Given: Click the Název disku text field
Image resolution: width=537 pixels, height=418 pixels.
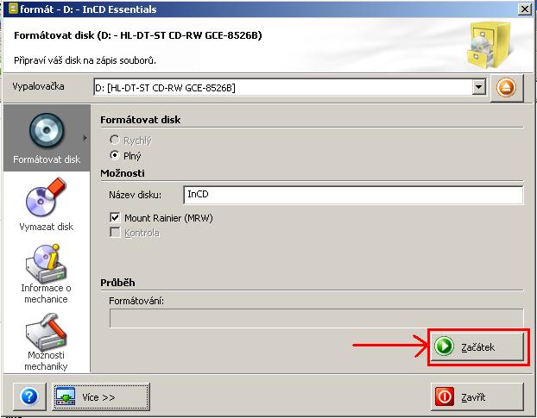Looking at the screenshot, I should (x=353, y=195).
